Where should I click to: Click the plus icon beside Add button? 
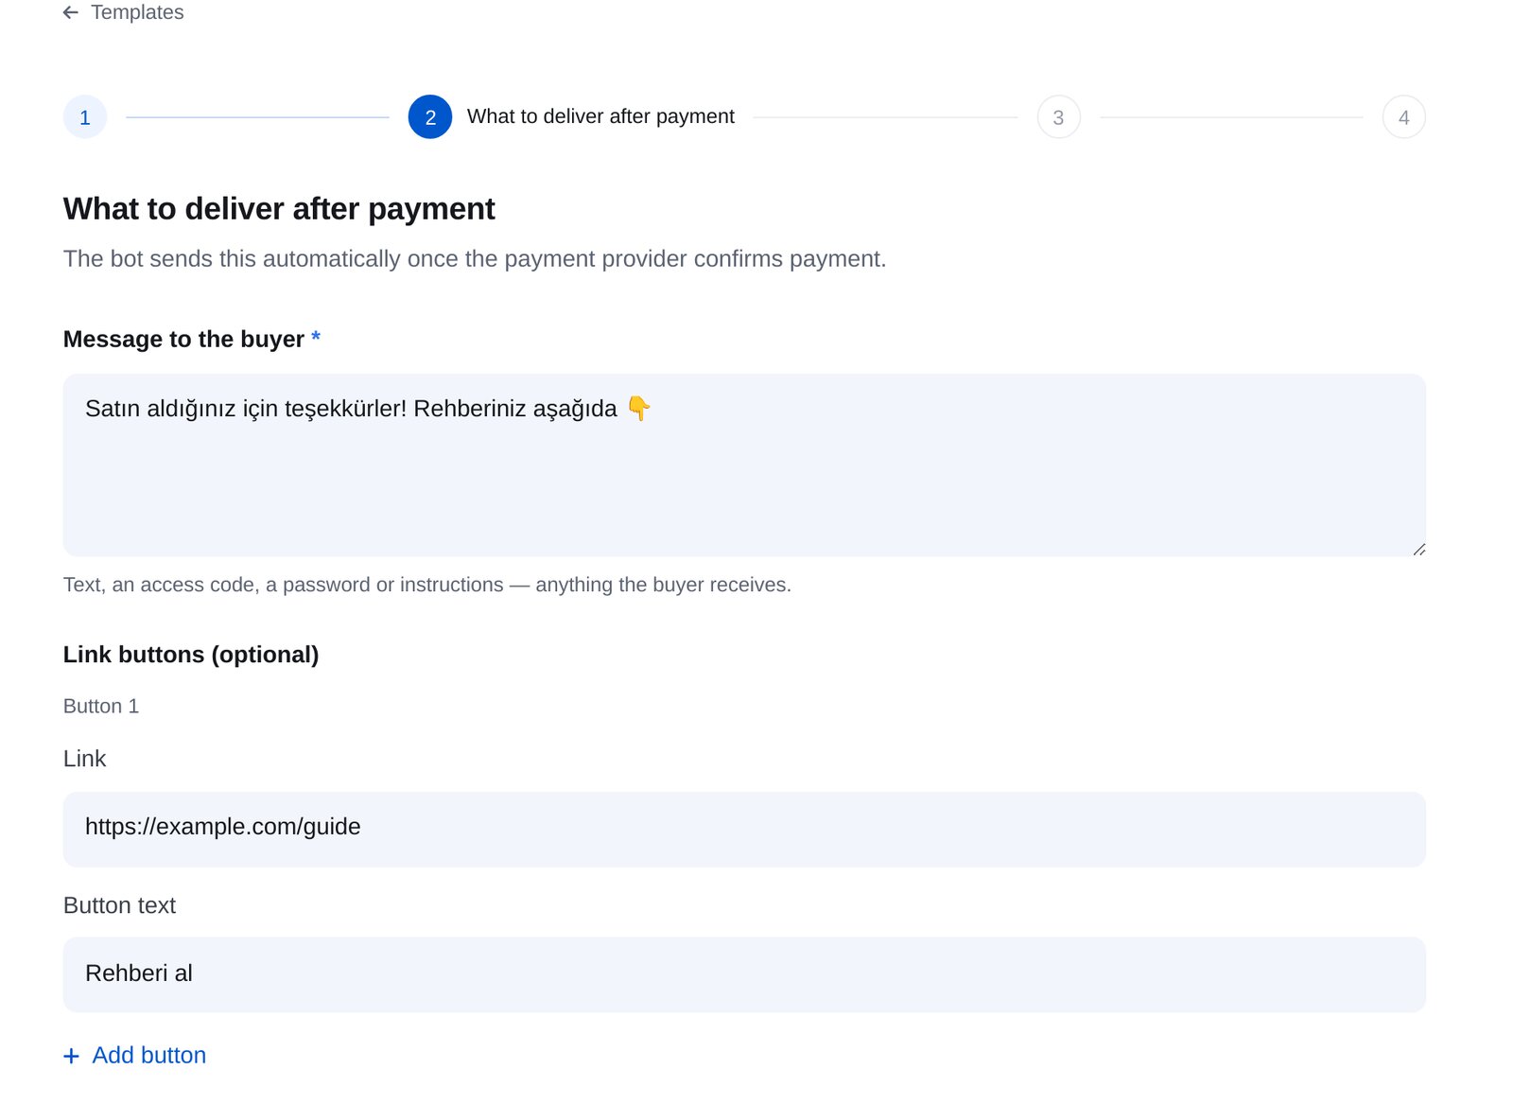[x=71, y=1056]
